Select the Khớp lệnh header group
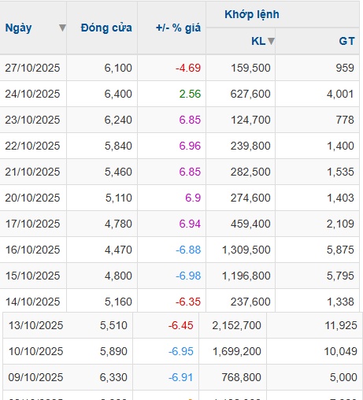 click(x=252, y=14)
